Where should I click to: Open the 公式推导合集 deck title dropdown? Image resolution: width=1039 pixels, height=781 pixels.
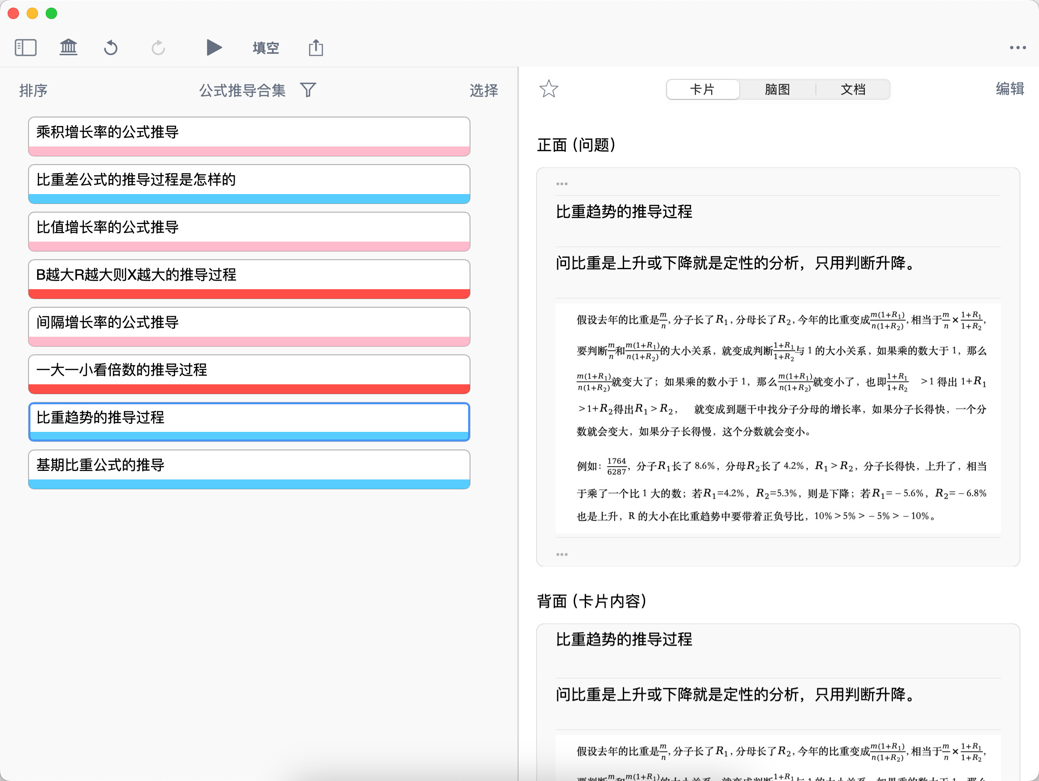tap(242, 90)
